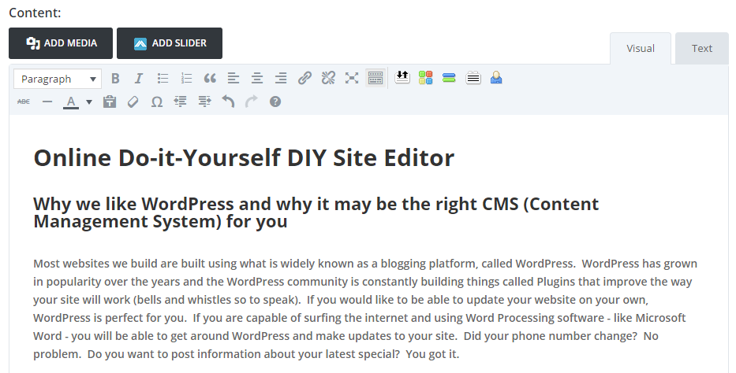Switch to the Visual editor tab
736x373 pixels.
pyautogui.click(x=640, y=48)
